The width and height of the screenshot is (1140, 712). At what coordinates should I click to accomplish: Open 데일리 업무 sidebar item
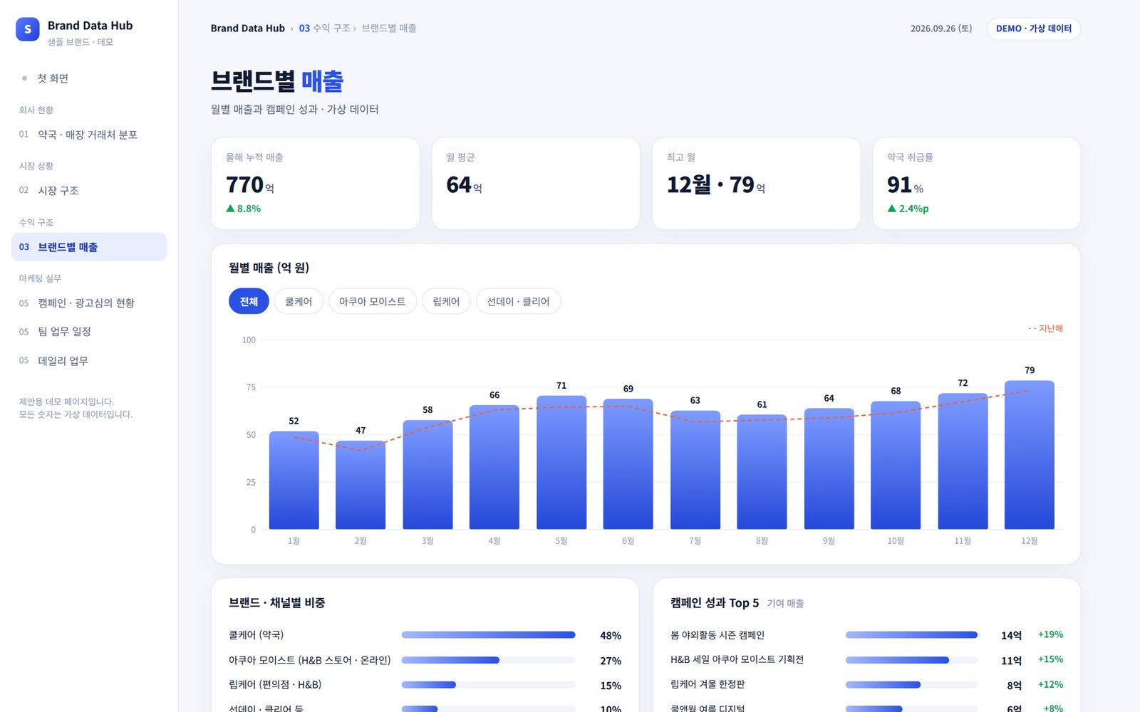(89, 361)
